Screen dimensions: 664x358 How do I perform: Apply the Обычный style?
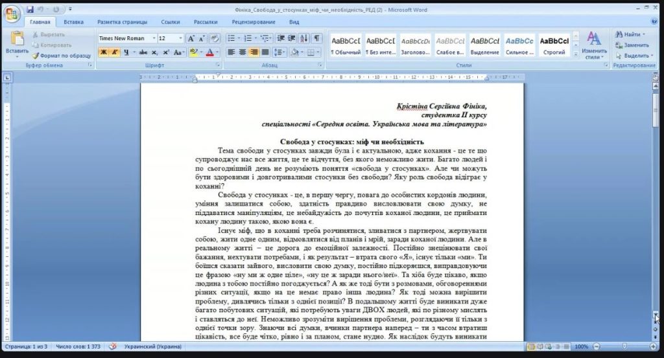(346, 46)
